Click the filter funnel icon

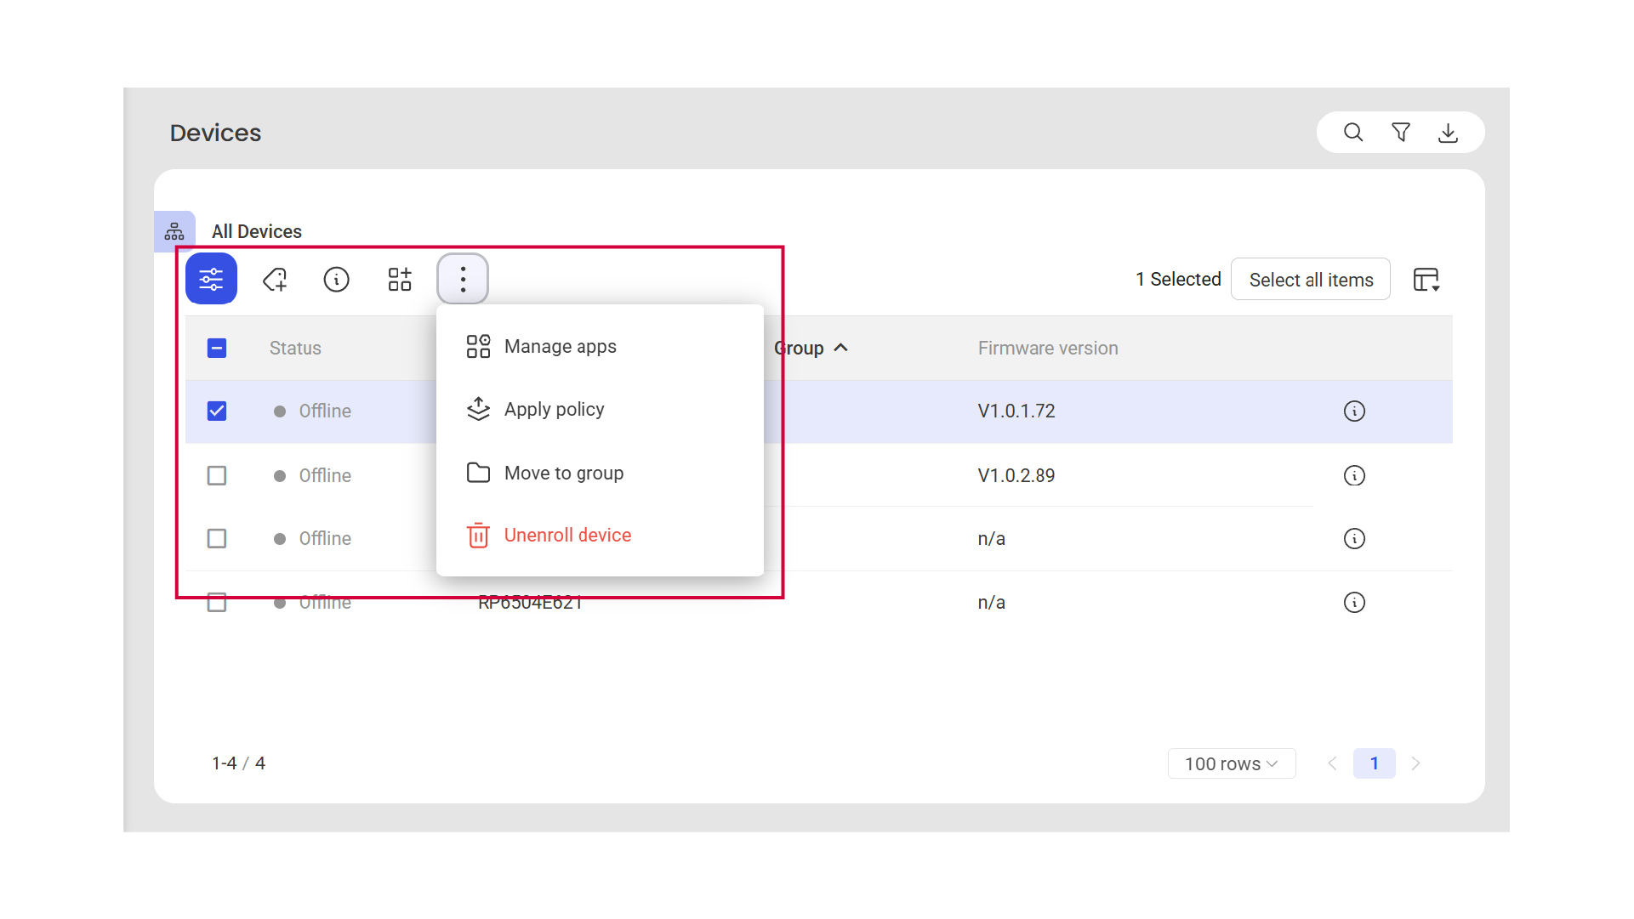(1401, 133)
